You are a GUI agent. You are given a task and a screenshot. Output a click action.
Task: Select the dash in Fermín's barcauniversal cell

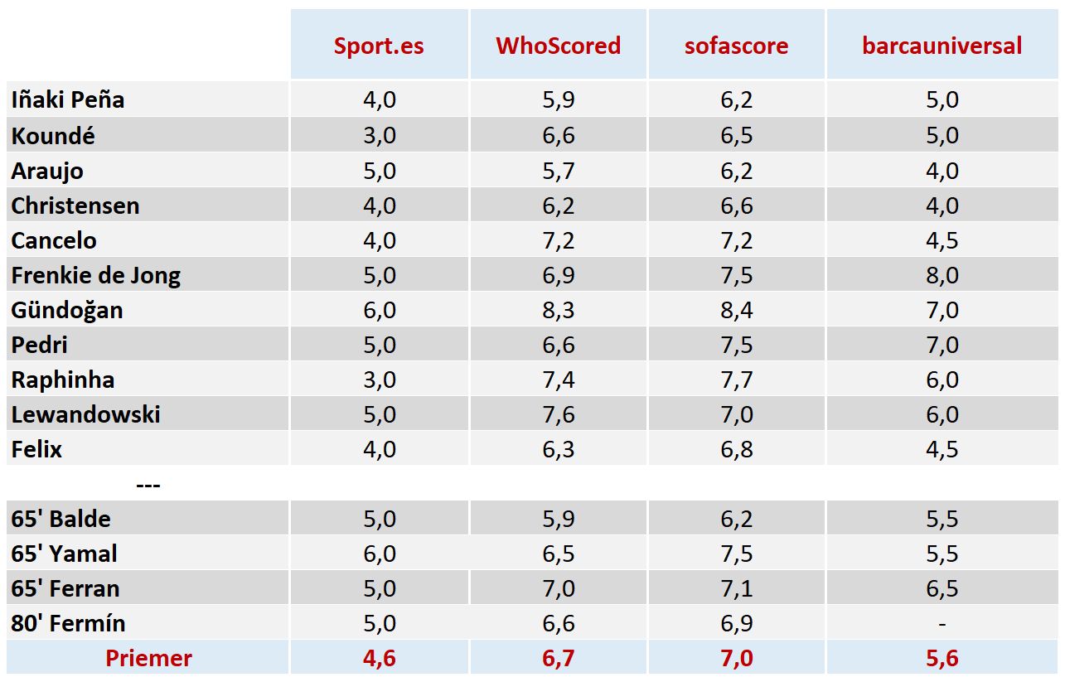(942, 623)
